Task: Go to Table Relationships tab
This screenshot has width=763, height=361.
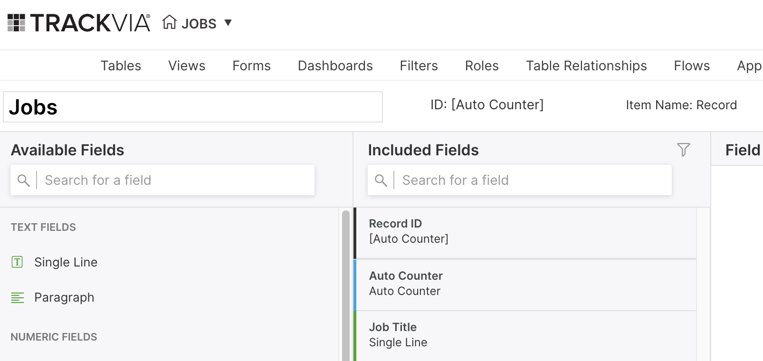Action: (x=586, y=66)
